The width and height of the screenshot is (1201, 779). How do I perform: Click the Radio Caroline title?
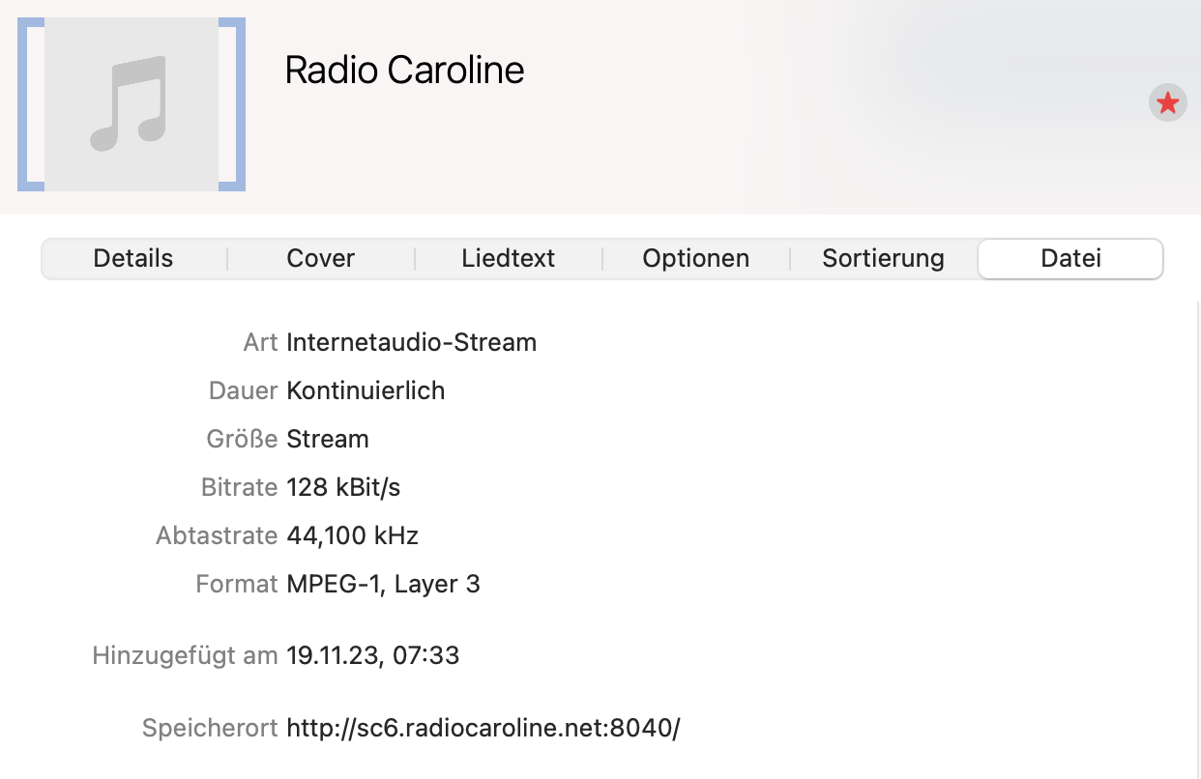405,71
